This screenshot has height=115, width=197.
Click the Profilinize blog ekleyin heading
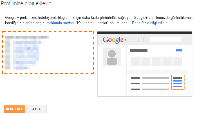point(26,3)
